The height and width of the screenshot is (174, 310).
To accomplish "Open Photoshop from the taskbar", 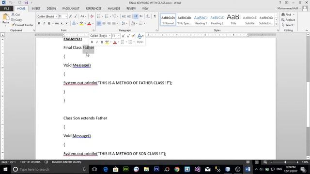I will click(156, 169).
